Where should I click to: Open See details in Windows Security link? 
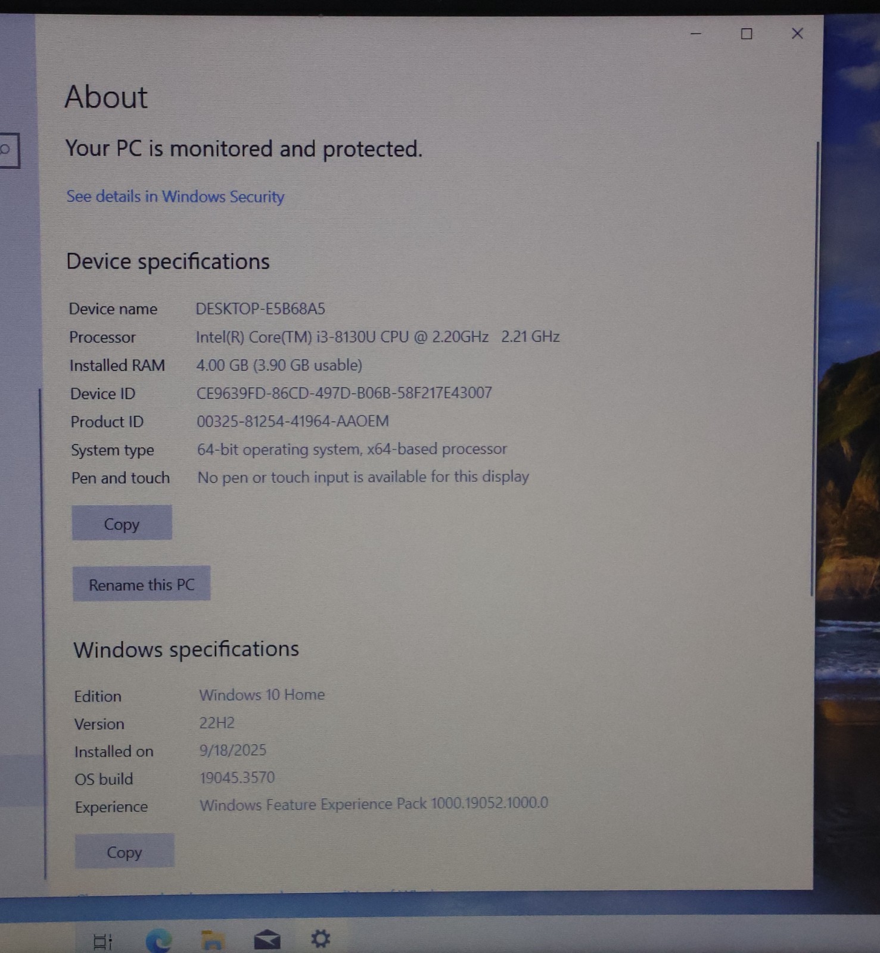(175, 197)
